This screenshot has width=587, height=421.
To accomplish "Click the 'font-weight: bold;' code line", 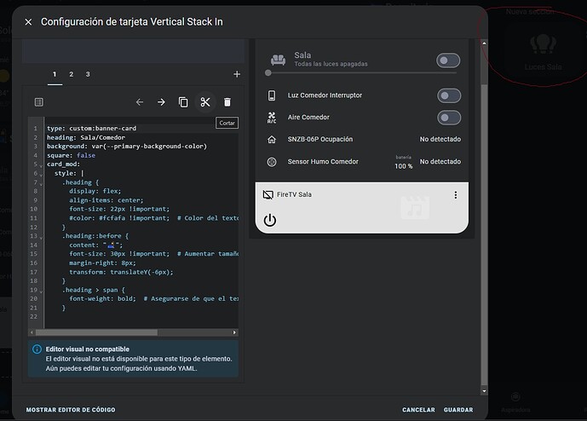I will [x=102, y=298].
